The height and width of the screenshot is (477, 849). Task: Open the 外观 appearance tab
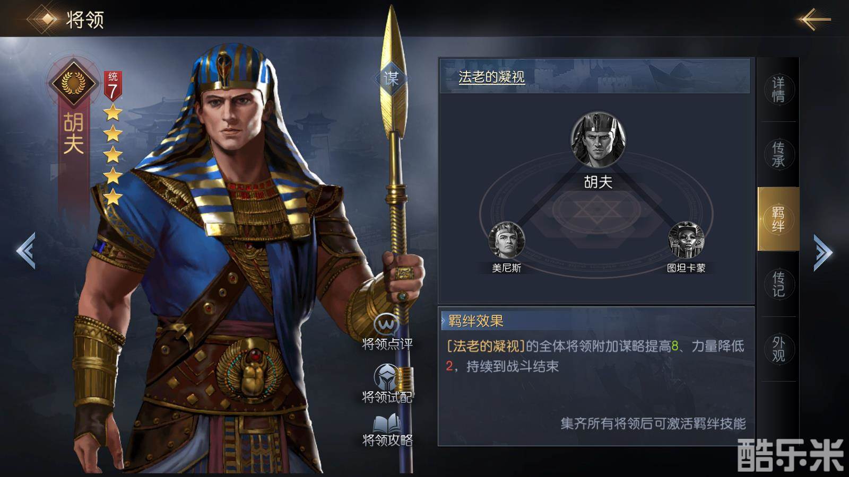778,349
